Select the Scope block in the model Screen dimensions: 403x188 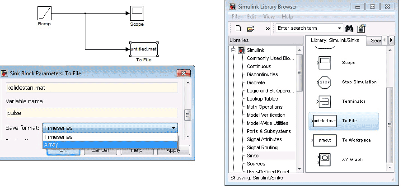click(137, 14)
